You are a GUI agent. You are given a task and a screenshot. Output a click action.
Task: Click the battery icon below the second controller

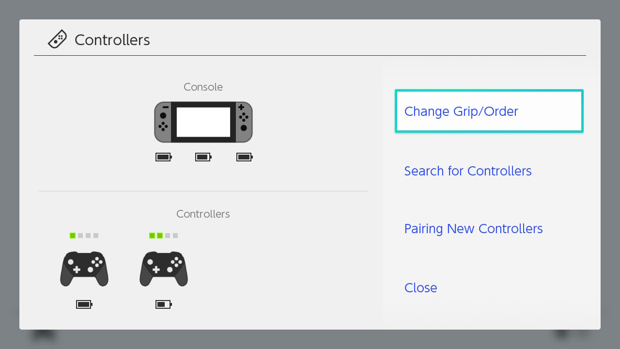pos(163,304)
